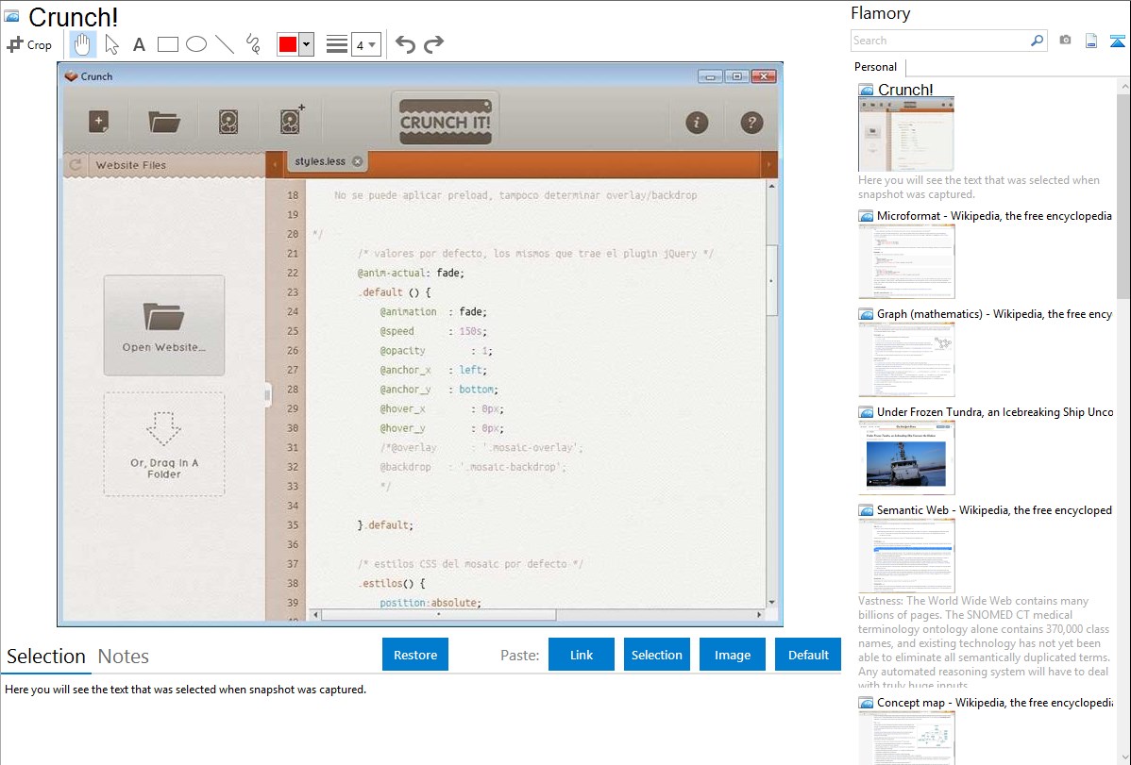Close the styles.less tab

pos(357,161)
